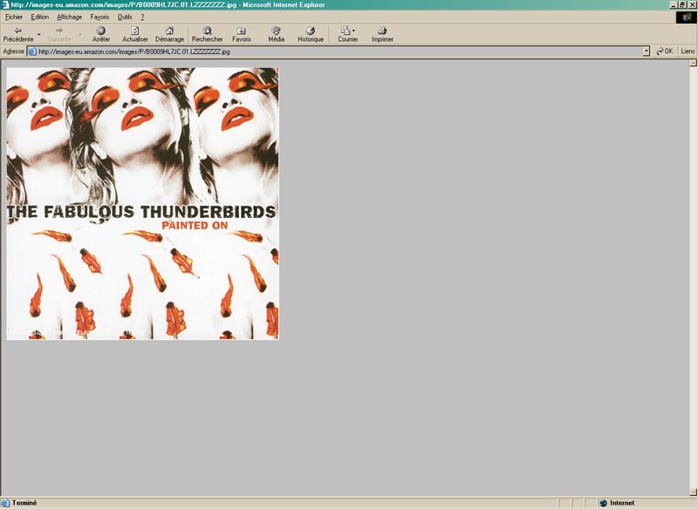Open the Affichage menu
Image resolution: width=698 pixels, height=510 pixels.
(x=70, y=17)
